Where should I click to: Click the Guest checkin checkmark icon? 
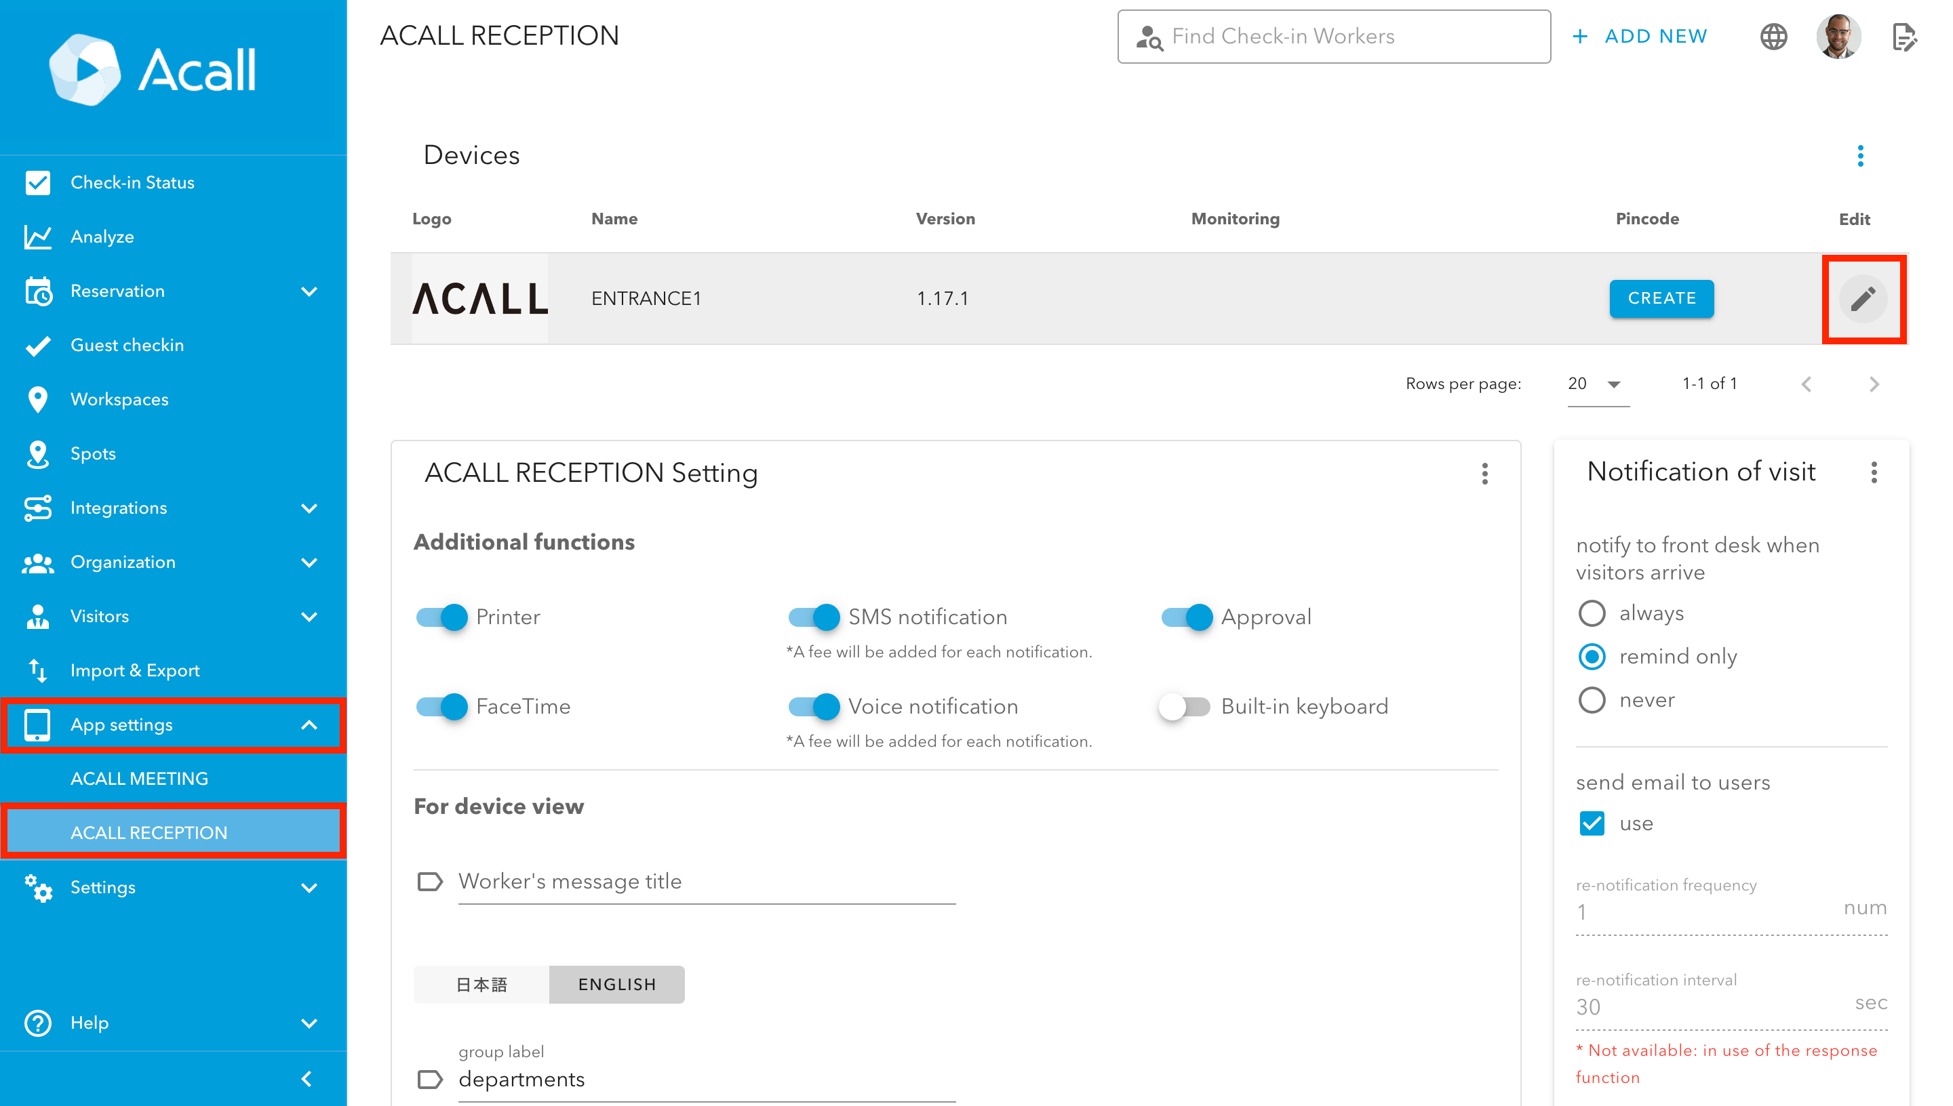tap(37, 345)
